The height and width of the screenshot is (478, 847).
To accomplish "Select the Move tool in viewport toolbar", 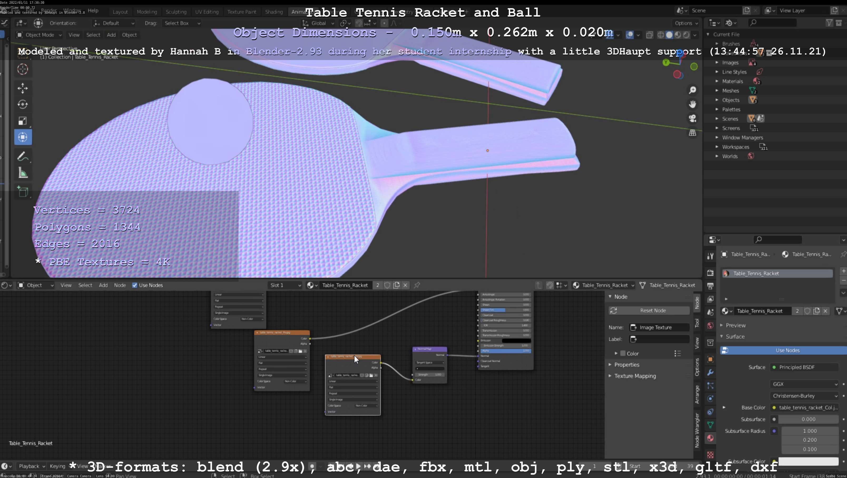I will pyautogui.click(x=23, y=88).
